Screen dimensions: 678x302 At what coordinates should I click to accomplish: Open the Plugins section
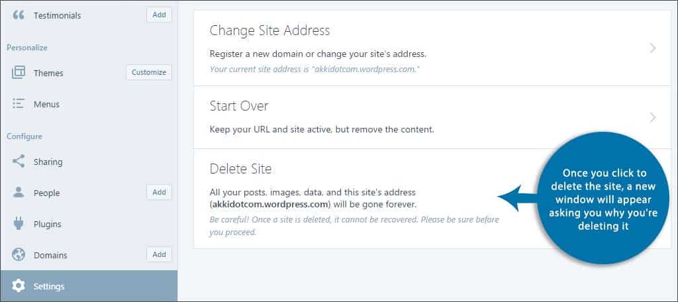click(x=48, y=224)
